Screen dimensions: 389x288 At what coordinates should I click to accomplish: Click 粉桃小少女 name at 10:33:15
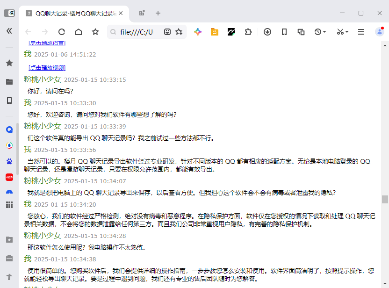pyautogui.click(x=43, y=79)
